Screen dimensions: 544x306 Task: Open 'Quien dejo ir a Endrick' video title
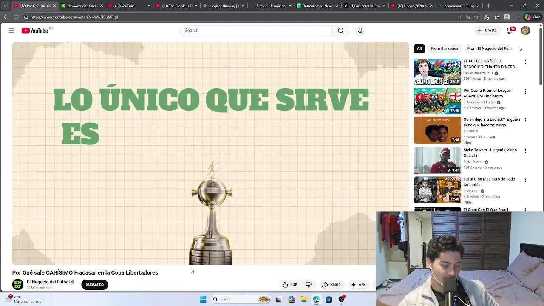click(491, 122)
